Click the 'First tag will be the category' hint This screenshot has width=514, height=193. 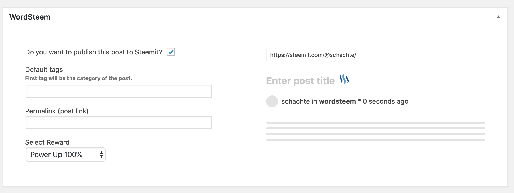pos(78,78)
